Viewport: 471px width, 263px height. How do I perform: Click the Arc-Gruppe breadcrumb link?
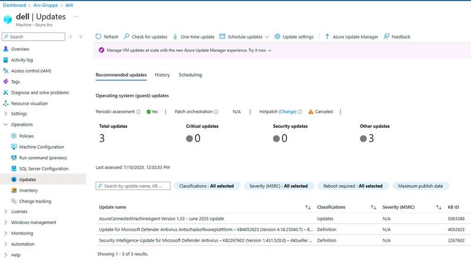(46, 5)
